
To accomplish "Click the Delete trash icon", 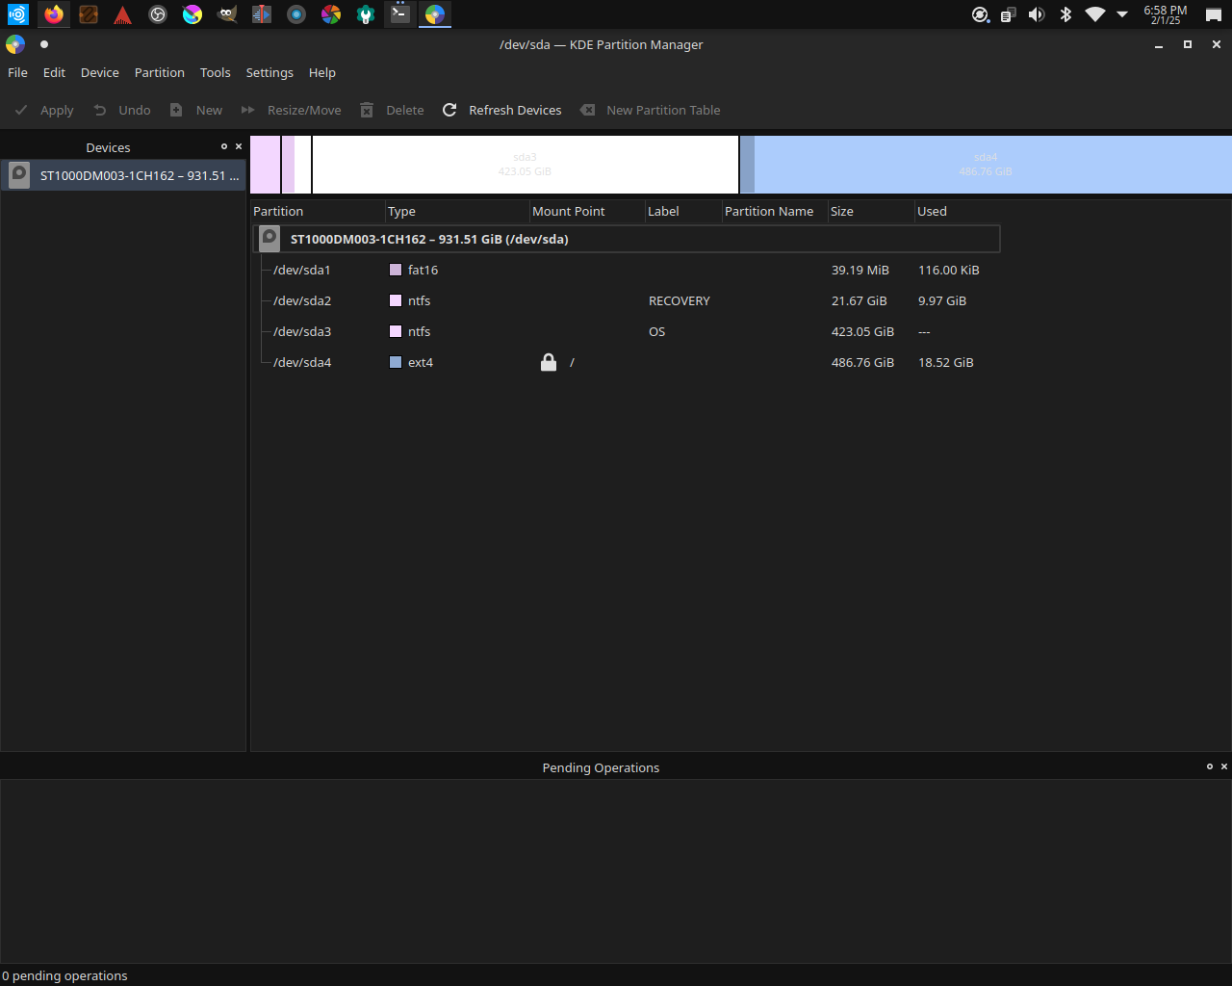I will [367, 110].
